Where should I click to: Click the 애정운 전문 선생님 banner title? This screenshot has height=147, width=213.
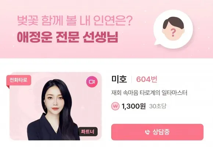click(68, 37)
